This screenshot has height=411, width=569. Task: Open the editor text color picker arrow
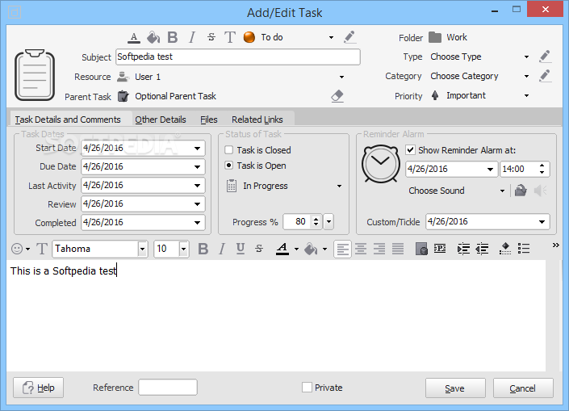tap(296, 249)
